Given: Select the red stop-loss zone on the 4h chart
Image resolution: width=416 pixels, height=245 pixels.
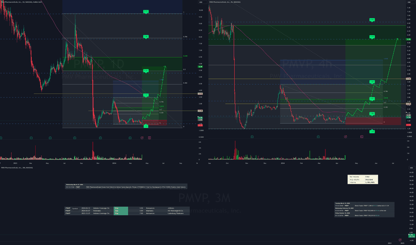Looking at the screenshot, I should point(373,121).
